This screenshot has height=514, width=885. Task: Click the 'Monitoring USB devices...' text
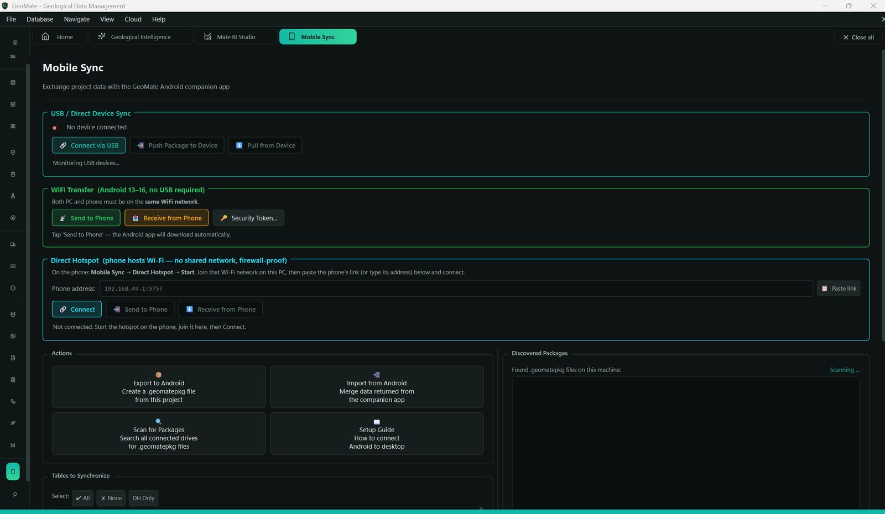point(86,163)
